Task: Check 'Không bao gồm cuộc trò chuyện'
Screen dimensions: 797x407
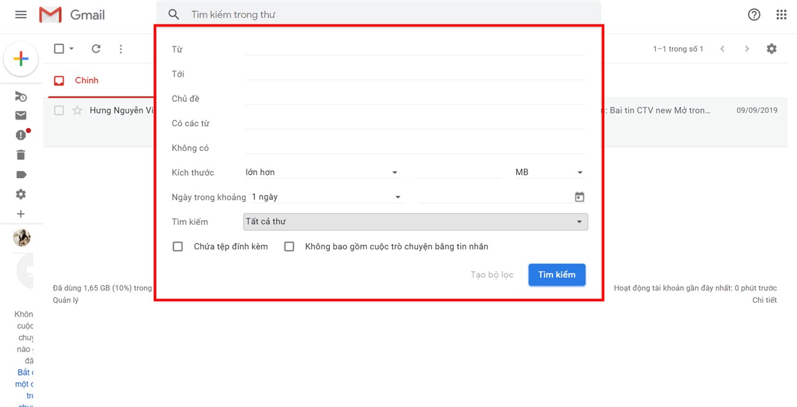Action: pyautogui.click(x=289, y=246)
